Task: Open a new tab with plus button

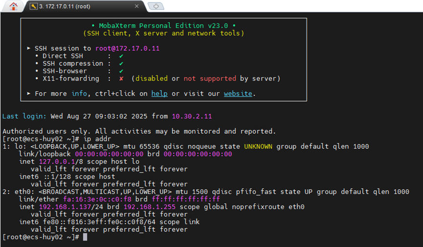Action: [x=156, y=6]
